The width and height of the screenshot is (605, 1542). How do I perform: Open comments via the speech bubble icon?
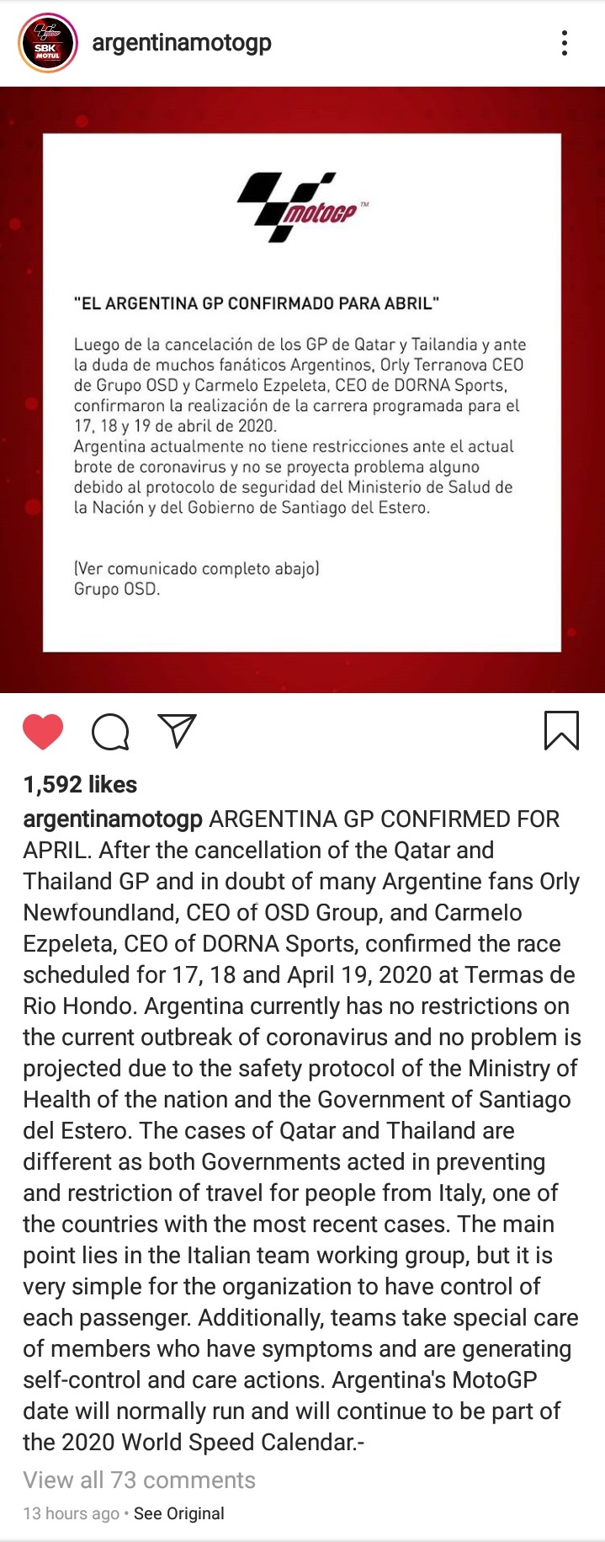[x=110, y=731]
